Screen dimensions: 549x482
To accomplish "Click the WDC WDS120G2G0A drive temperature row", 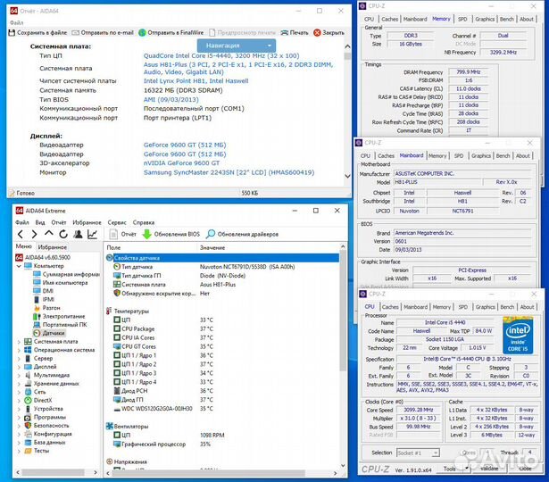I will pos(222,409).
